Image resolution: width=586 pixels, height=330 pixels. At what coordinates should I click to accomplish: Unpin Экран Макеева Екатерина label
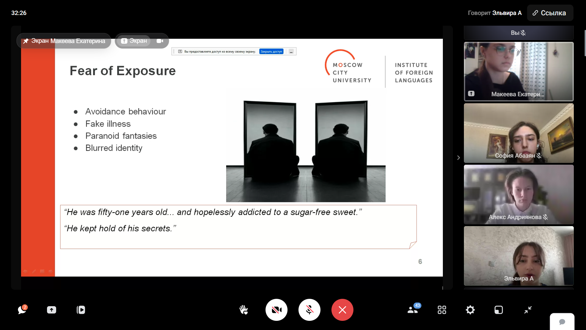point(64,41)
